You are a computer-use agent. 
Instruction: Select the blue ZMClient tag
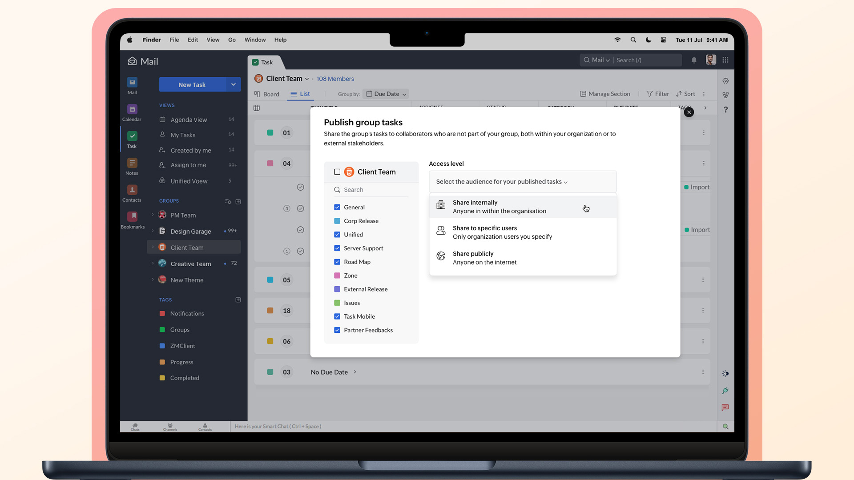pyautogui.click(x=177, y=346)
